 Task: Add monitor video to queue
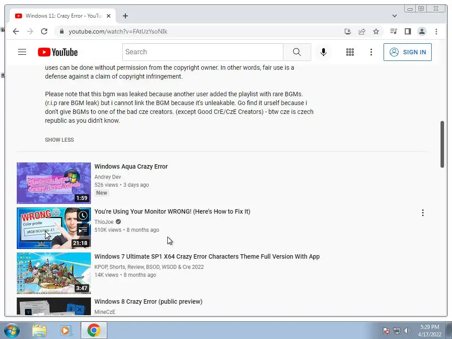click(x=83, y=230)
